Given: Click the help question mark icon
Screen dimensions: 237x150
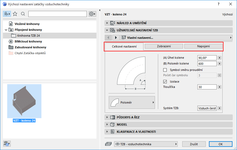Looking at the screenshot, I should [x=218, y=4].
